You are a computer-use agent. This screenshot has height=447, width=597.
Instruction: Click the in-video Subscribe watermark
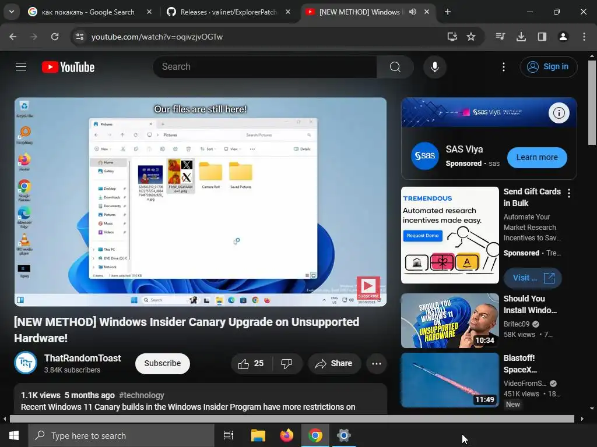pyautogui.click(x=368, y=288)
